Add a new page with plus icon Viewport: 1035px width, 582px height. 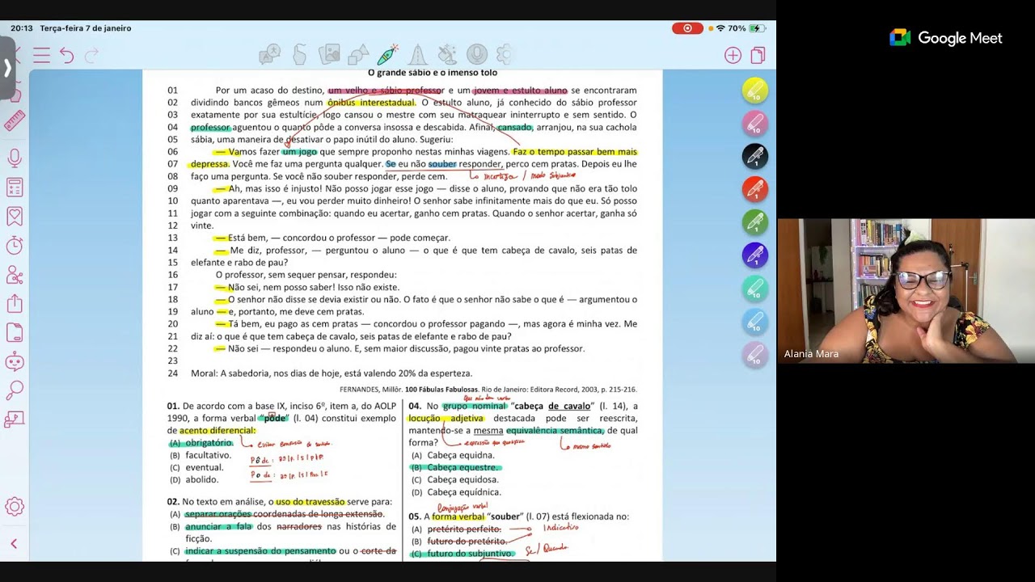(733, 55)
